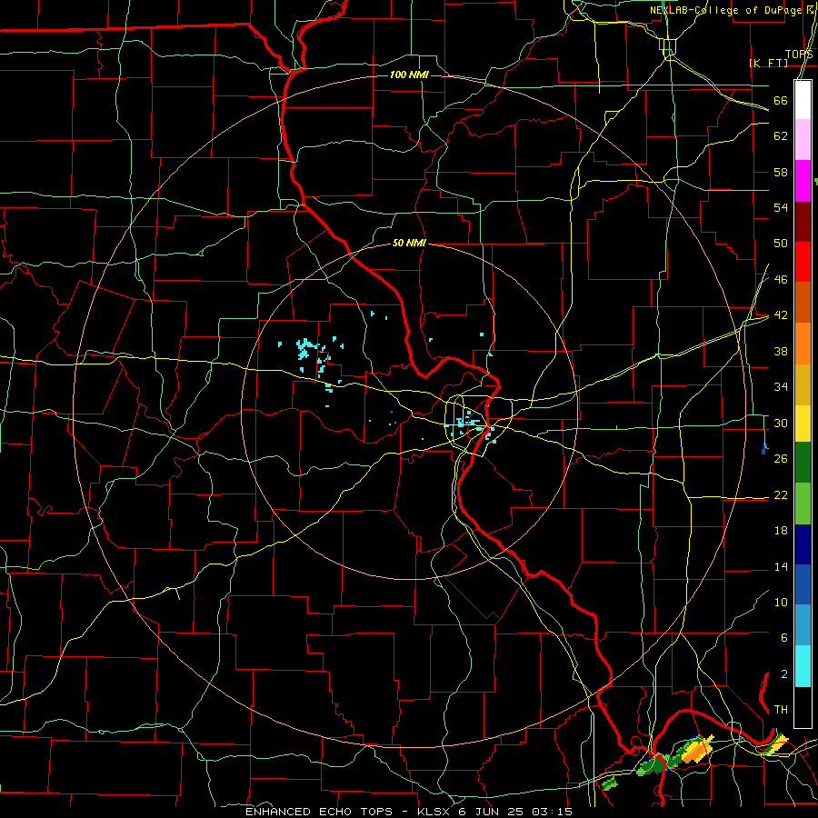
Task: Click the K FT units label
Action: (769, 63)
